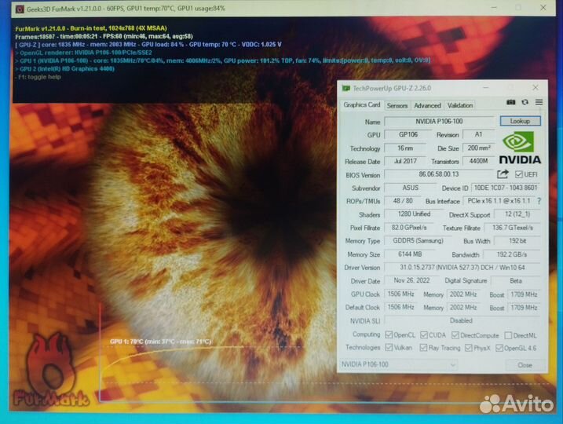The image size is (563, 424).
Task: Toggle the OpenCL checkbox
Action: pos(389,335)
